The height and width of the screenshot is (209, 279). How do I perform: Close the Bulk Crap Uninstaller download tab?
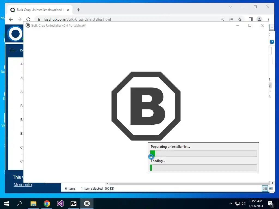pos(68,10)
